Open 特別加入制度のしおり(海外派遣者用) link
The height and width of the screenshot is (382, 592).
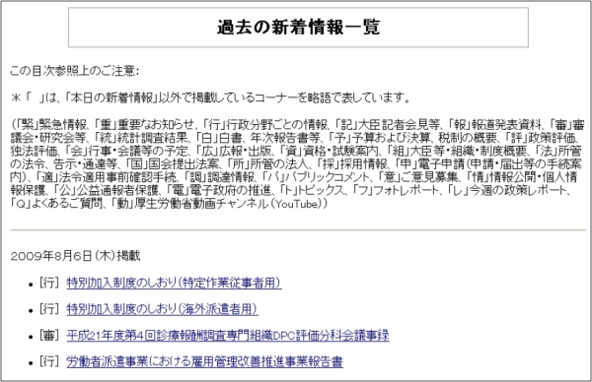(x=163, y=309)
